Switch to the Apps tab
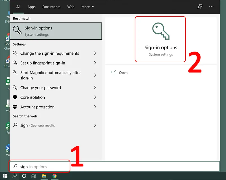The height and width of the screenshot is (180, 226). 31,7
